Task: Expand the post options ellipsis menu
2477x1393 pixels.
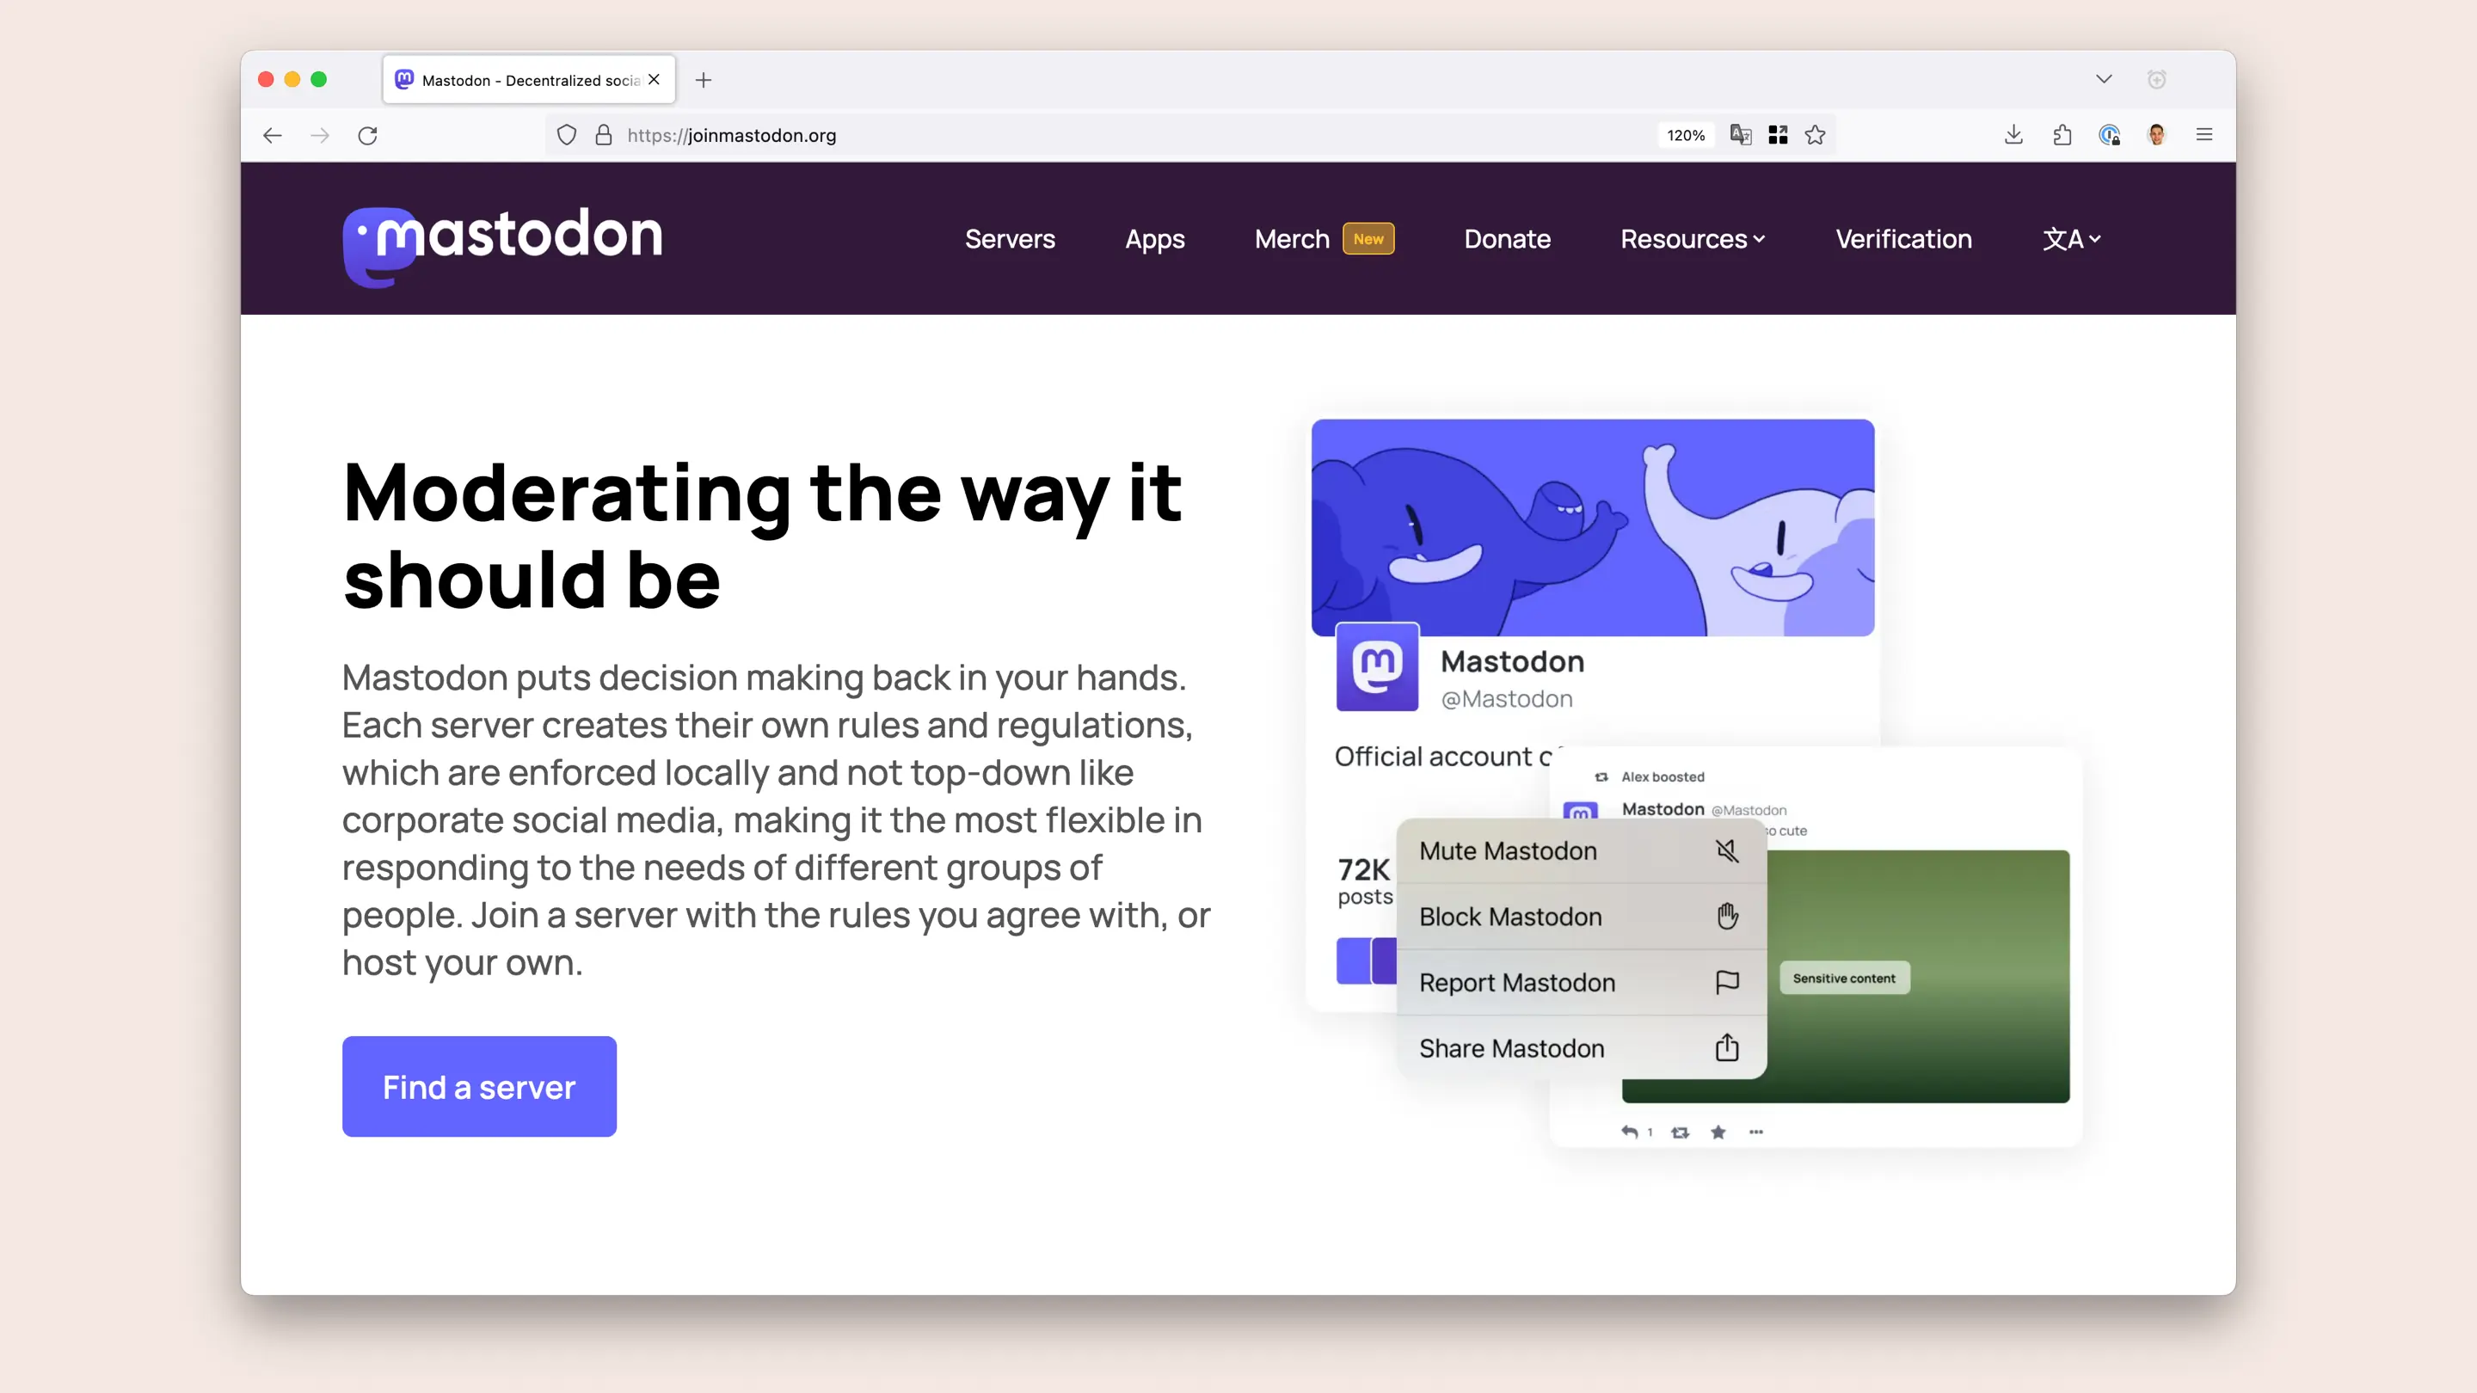Action: 1755,1131
